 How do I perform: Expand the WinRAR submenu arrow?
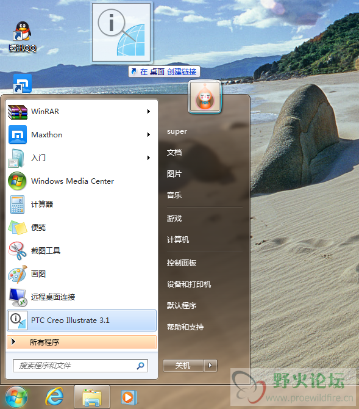[149, 111]
